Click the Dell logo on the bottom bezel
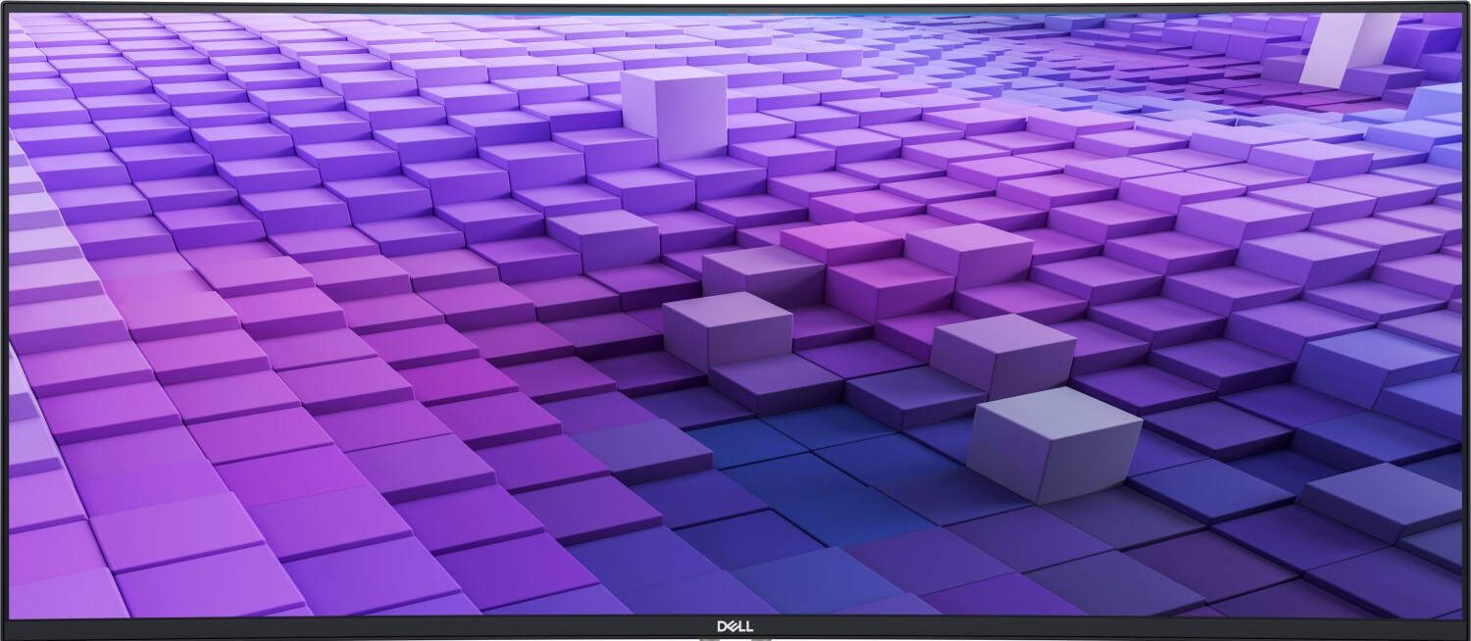The image size is (1471, 641). click(735, 627)
